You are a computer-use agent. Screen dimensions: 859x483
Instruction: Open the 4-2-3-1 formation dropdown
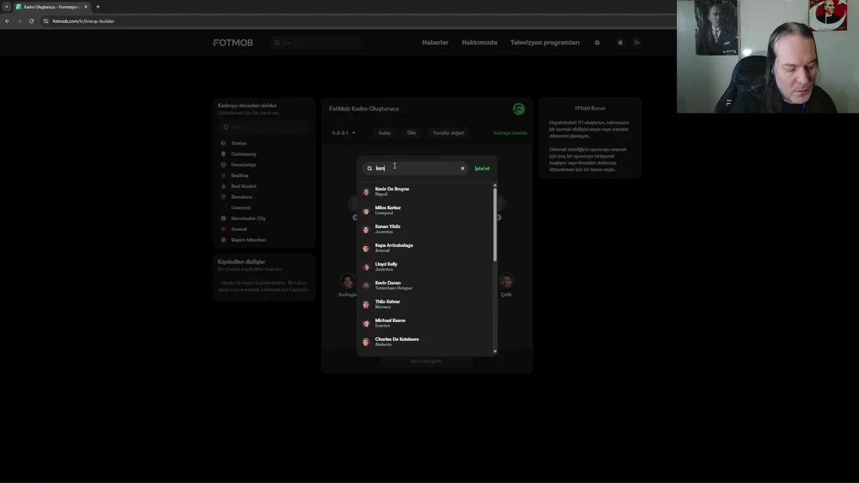click(344, 133)
